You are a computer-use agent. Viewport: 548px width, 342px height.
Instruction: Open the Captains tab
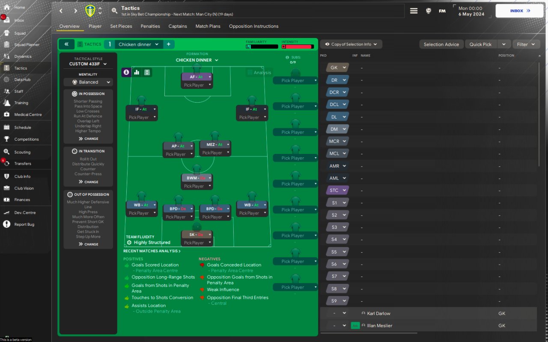(x=178, y=26)
